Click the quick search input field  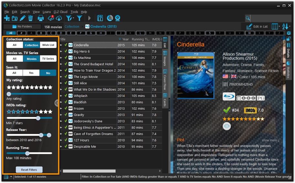tap(271, 18)
